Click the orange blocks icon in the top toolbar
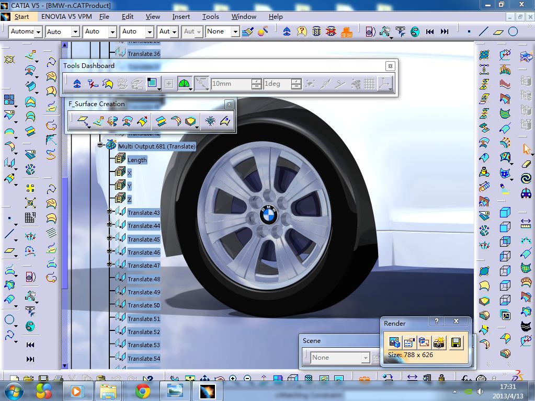The height and width of the screenshot is (401, 535). click(346, 32)
